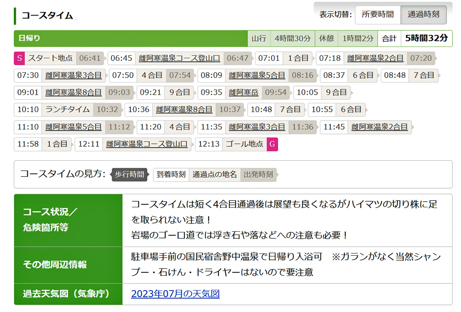Open the 2023年07月の天気図 link
The height and width of the screenshot is (312, 461).
[x=175, y=294]
